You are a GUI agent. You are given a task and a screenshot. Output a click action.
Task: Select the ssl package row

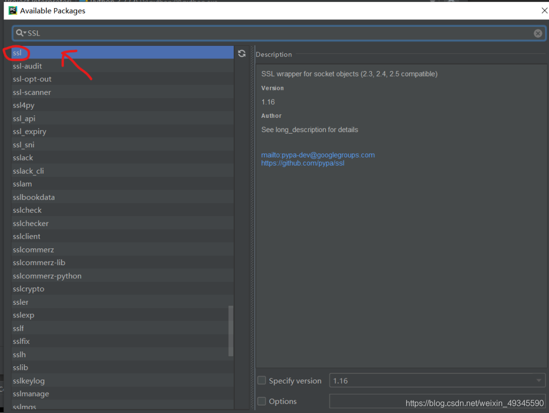point(123,53)
